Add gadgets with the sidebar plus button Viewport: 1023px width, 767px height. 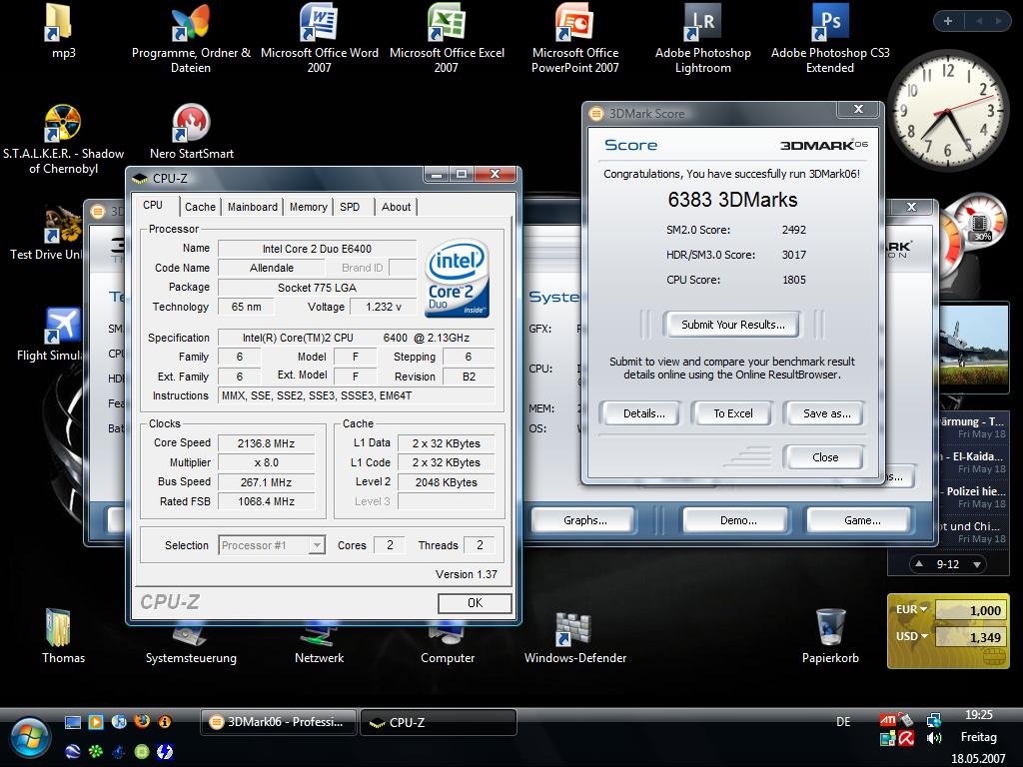click(948, 21)
